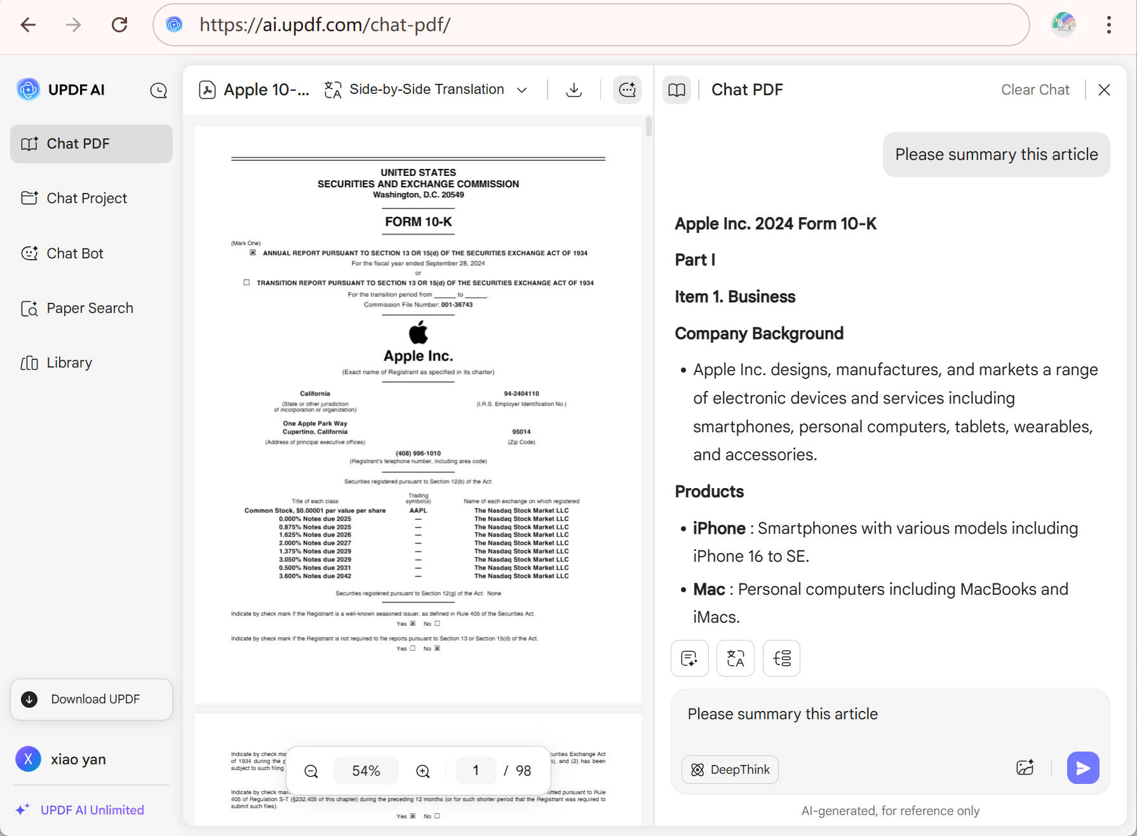This screenshot has width=1137, height=836.
Task: Click the UPDF AI logo
Action: point(28,90)
